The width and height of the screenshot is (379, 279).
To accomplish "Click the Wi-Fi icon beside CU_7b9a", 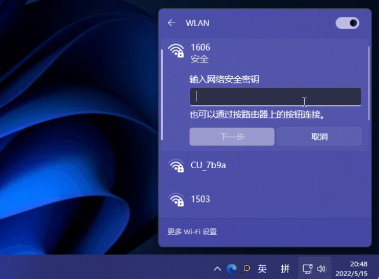I will tap(176, 166).
